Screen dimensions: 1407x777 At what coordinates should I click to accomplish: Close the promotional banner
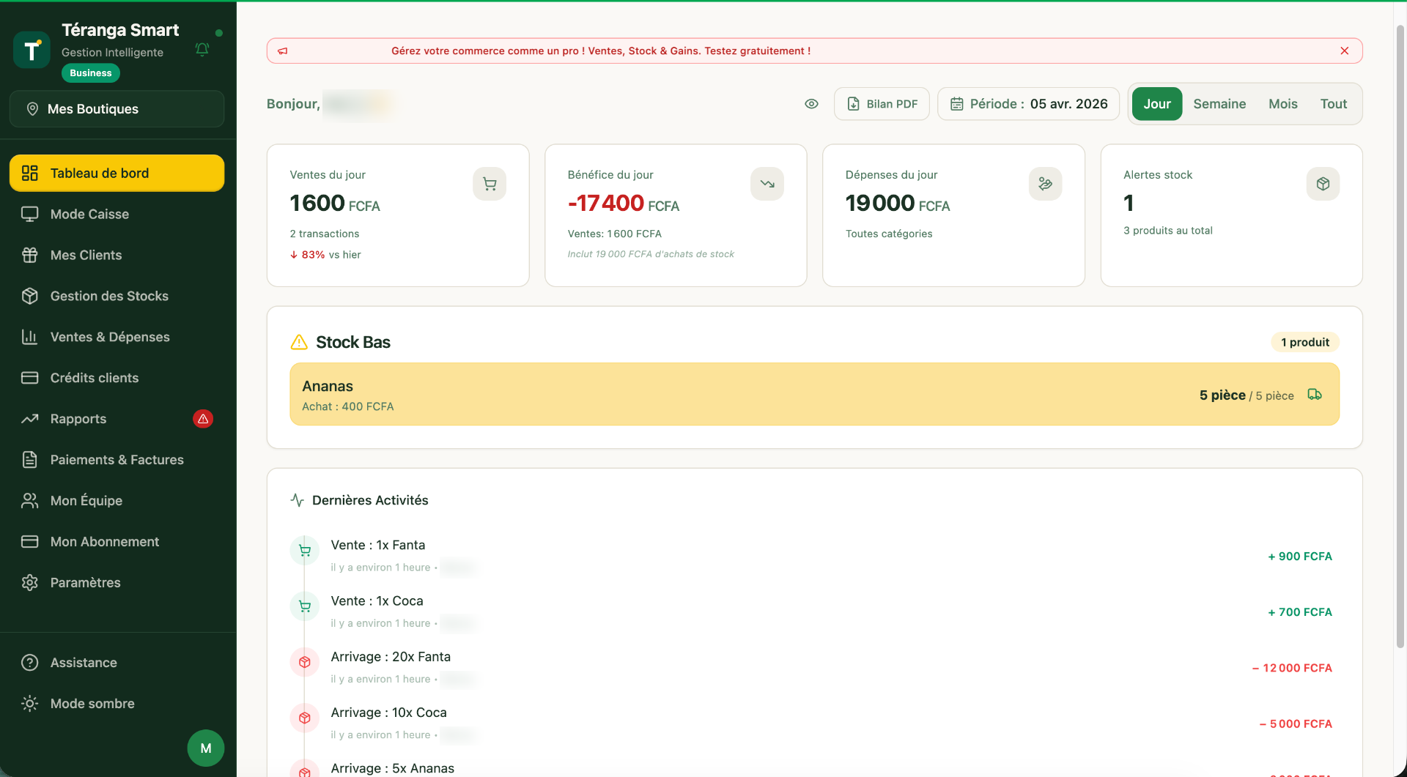pyautogui.click(x=1345, y=51)
